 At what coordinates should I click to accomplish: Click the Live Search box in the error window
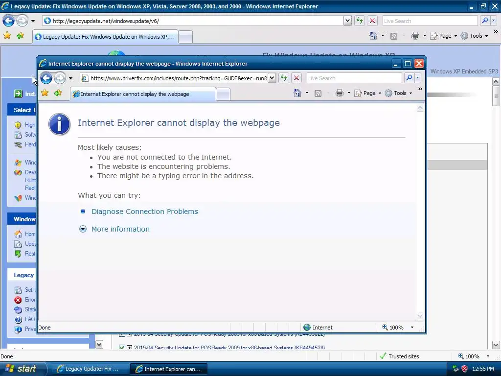coord(354,78)
